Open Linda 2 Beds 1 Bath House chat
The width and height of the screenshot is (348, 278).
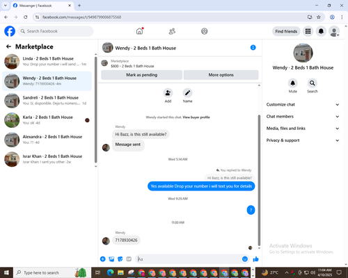[x=47, y=61]
